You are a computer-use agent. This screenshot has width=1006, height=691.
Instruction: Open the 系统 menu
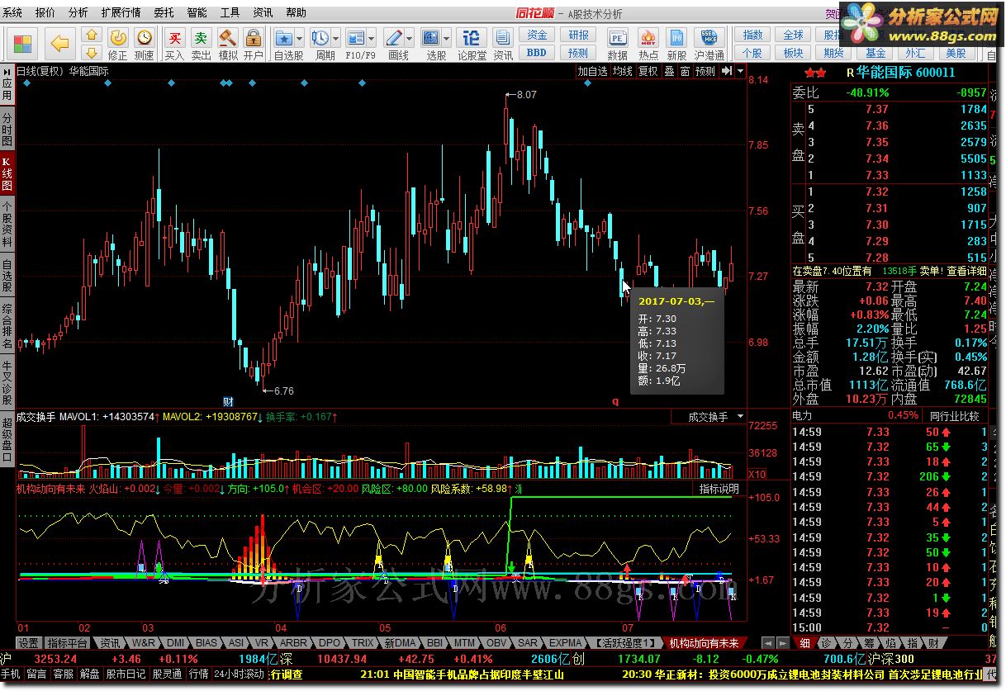click(x=12, y=12)
